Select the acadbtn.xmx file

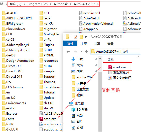[x=51, y=129]
